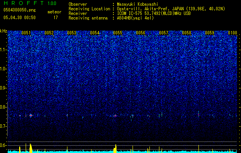This screenshot has height=153, width=241.
Task: Click the Receiving Location label
Action: coord(89,9)
